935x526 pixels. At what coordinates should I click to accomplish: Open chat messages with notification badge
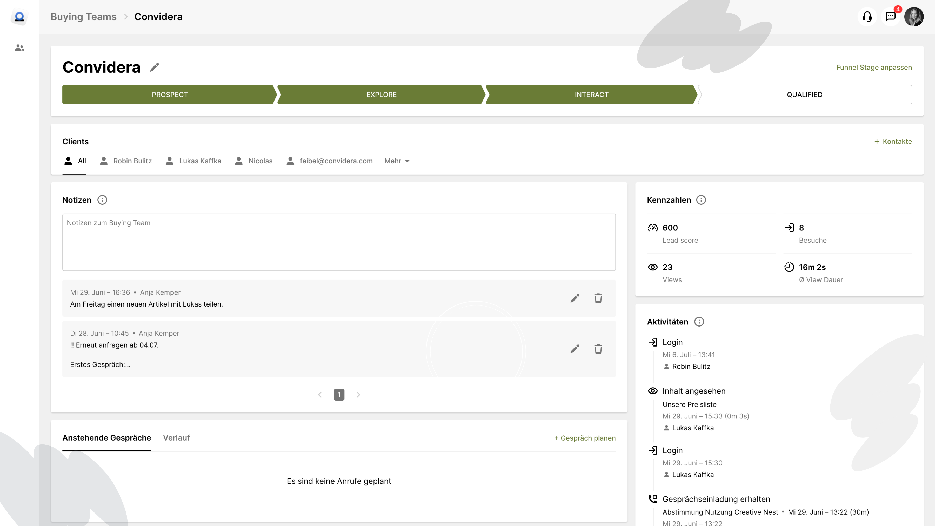(x=890, y=17)
